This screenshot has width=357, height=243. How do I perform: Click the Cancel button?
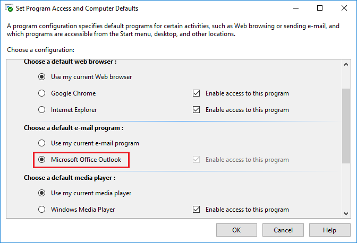coord(283,230)
